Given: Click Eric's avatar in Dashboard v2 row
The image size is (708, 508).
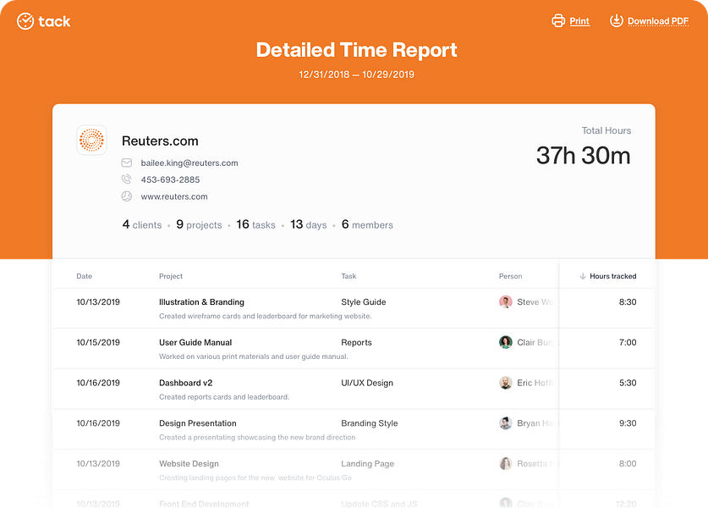Looking at the screenshot, I should (x=505, y=383).
